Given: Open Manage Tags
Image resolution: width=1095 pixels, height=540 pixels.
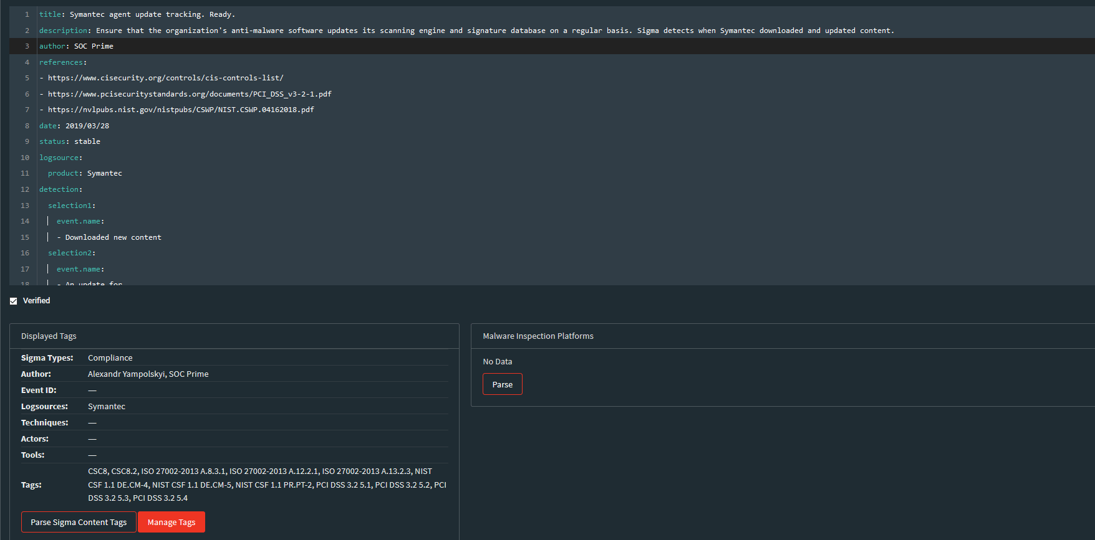Looking at the screenshot, I should point(171,522).
